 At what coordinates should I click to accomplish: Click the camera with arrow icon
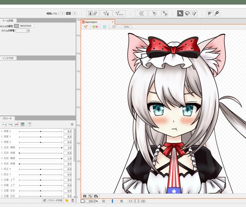pos(96,196)
